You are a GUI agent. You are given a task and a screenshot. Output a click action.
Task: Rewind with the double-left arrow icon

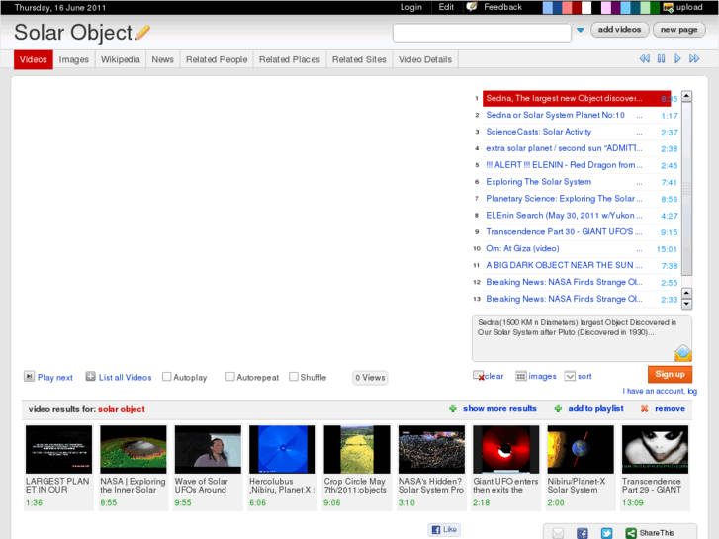[x=644, y=58]
